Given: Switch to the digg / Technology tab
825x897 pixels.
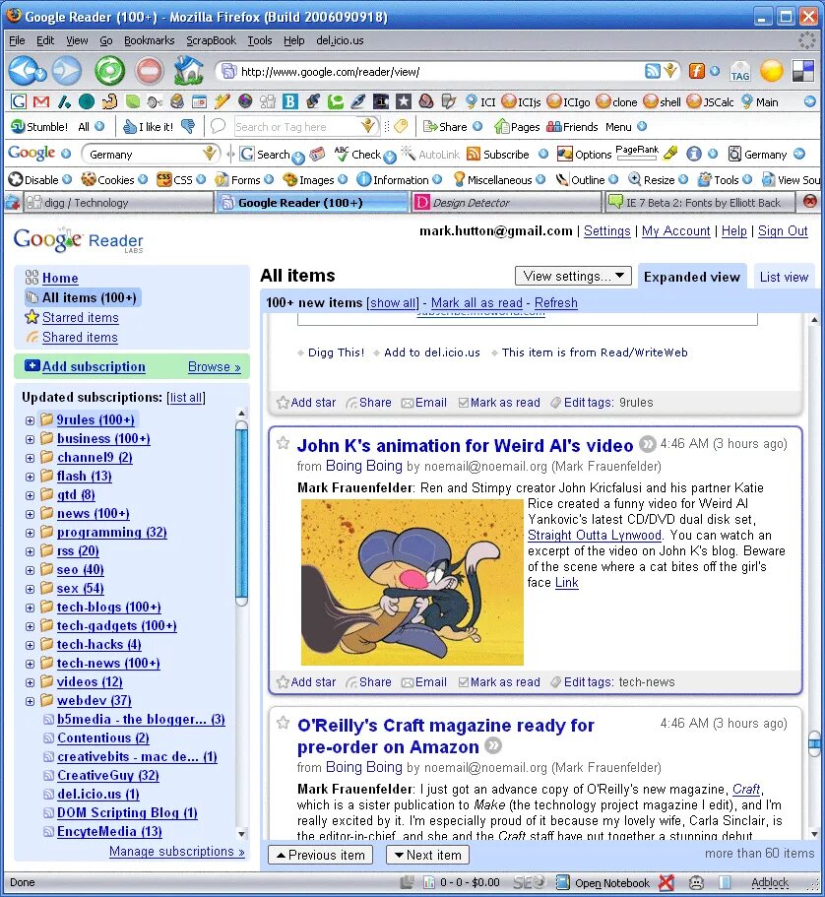Looking at the screenshot, I should (118, 203).
